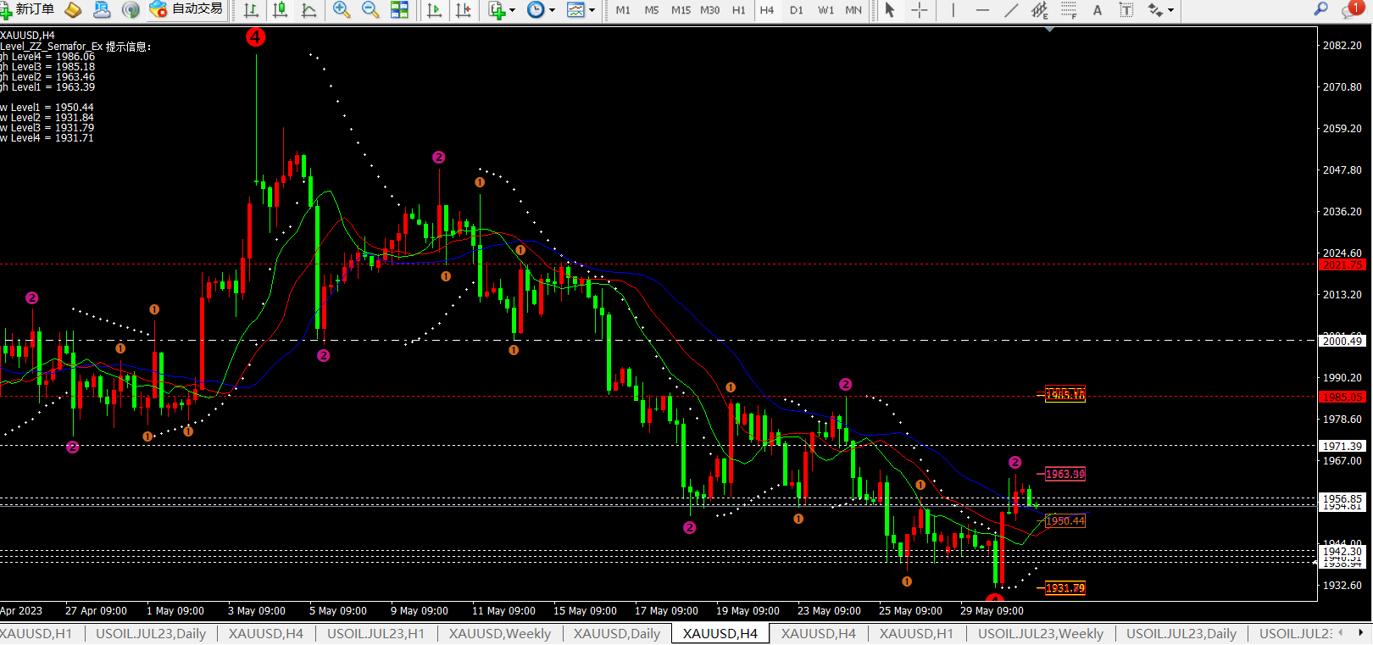Image resolution: width=1373 pixels, height=645 pixels.
Task: Switch to the USOIL.JUL23,Weekly tab
Action: pos(1041,633)
